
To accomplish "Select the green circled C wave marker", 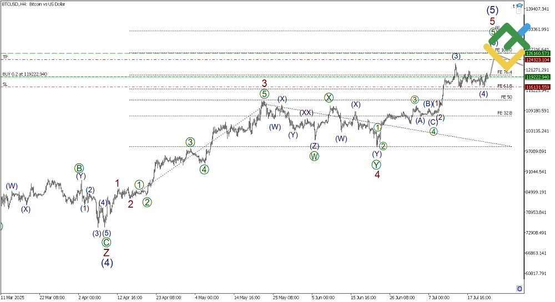I will 107,242.
